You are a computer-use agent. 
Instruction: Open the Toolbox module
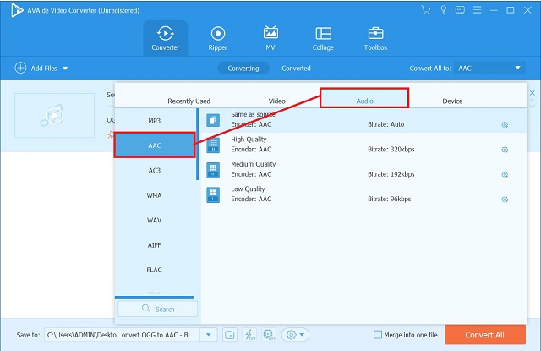pos(375,38)
